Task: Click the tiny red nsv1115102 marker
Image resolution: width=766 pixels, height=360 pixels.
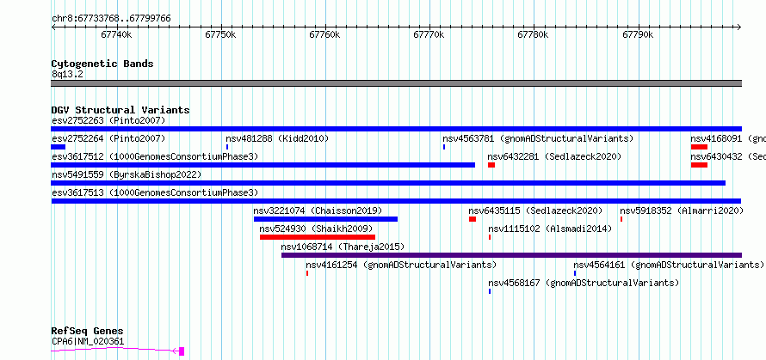Action: pos(490,237)
